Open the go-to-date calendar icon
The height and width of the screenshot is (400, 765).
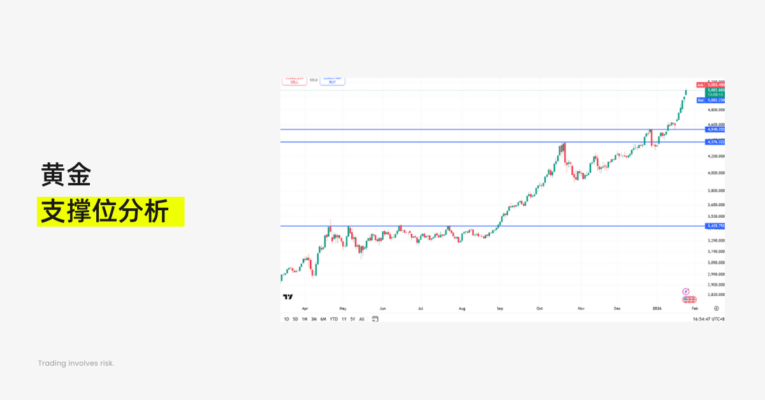coord(375,319)
